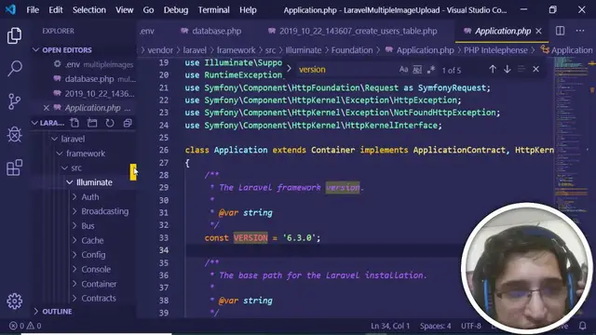
Task: Open the Source Control view
Action: [x=15, y=101]
